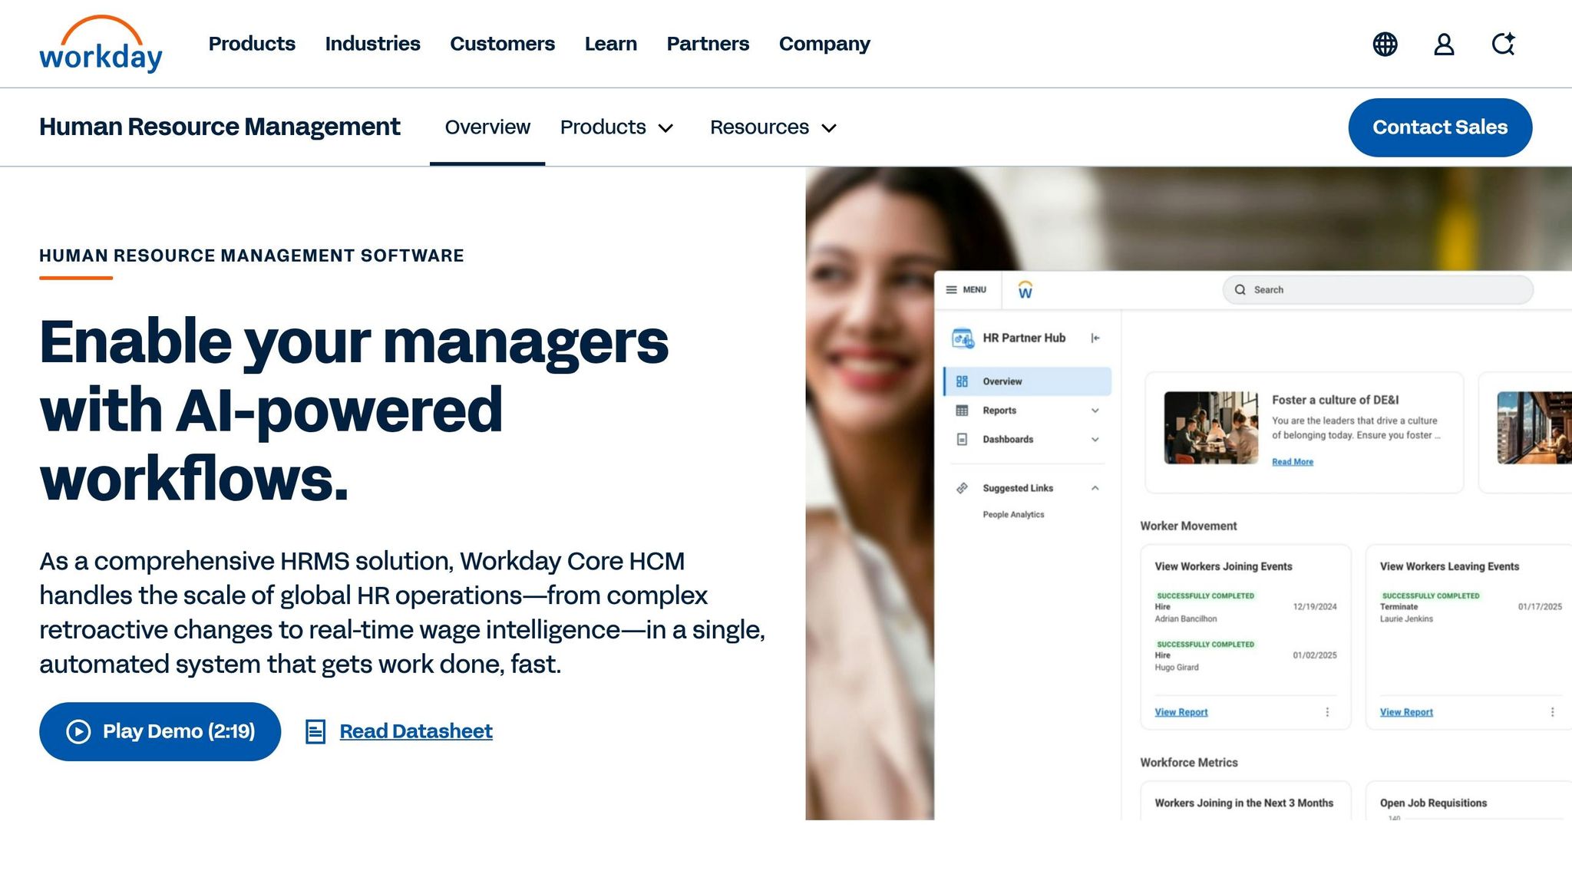Viewport: 1572px width, 884px height.
Task: Click the Contact Sales button
Action: pos(1440,127)
